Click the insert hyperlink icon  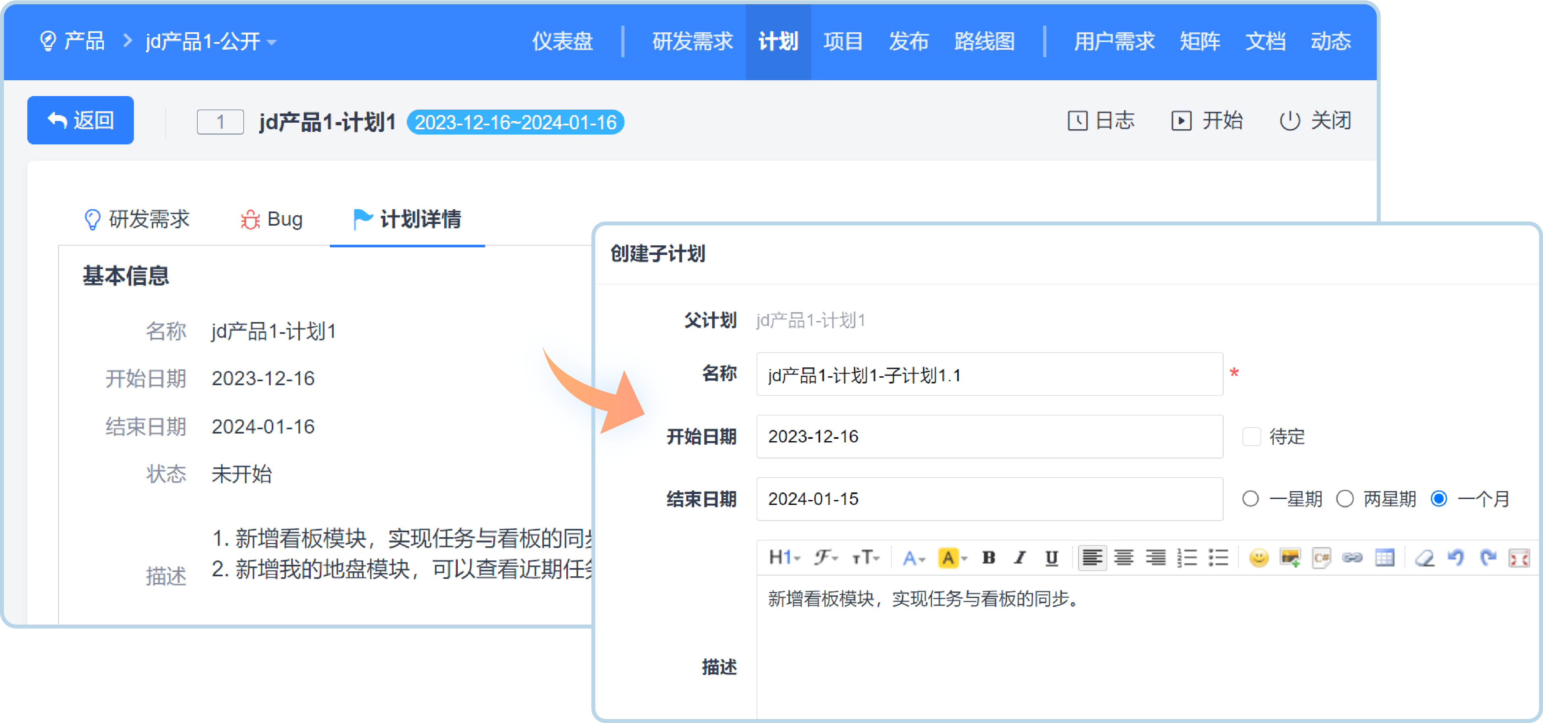[1352, 558]
